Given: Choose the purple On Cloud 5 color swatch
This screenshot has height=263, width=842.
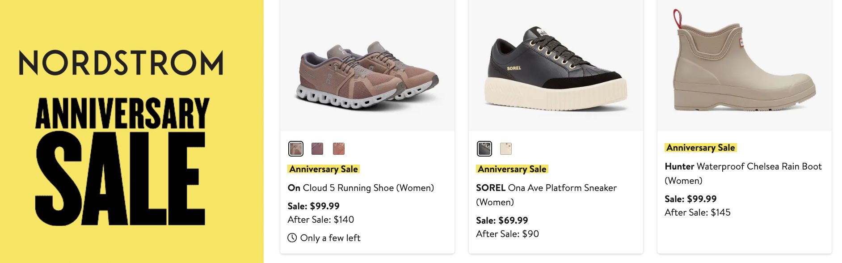Looking at the screenshot, I should click(317, 148).
